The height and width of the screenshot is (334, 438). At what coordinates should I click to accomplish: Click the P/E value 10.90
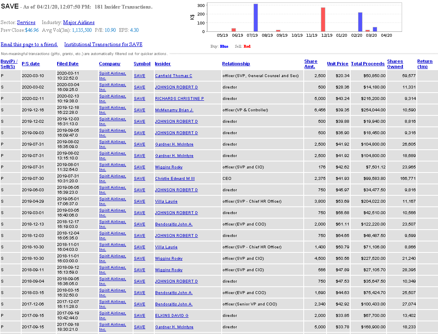point(110,30)
